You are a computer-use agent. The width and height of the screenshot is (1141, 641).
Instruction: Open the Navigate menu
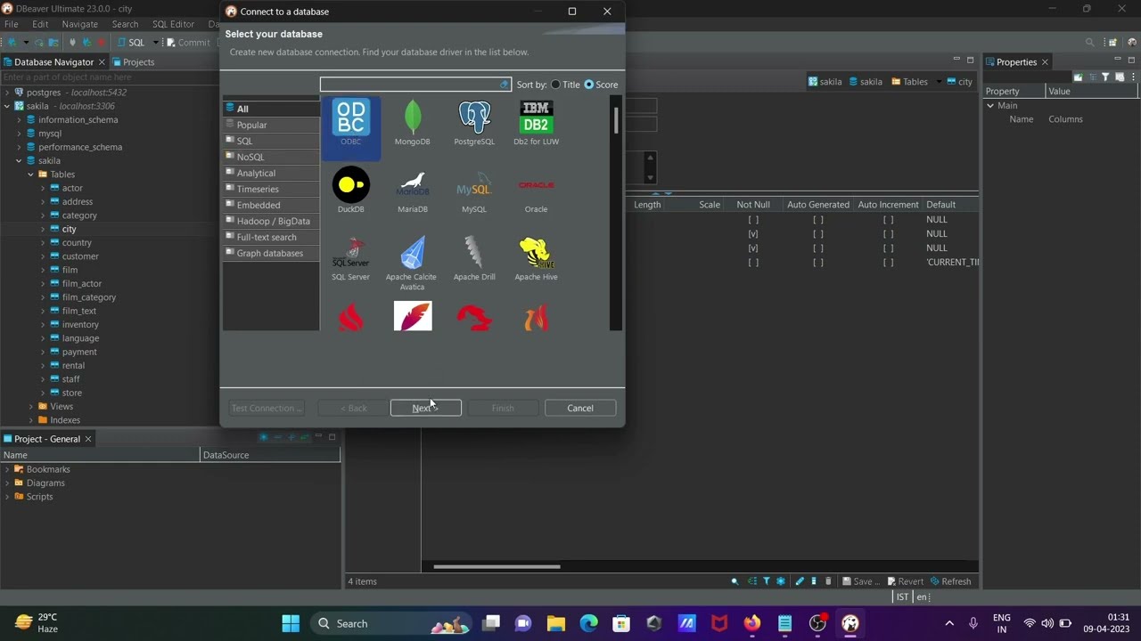(x=80, y=24)
